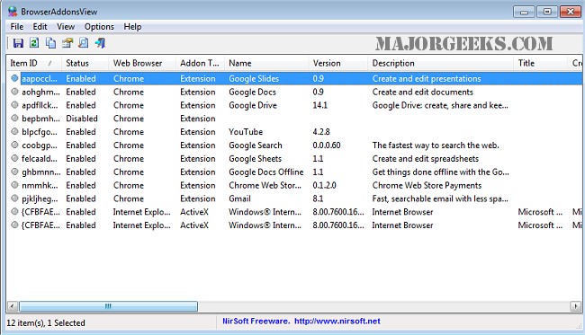
Task: Click the scrollbar left arrow
Action: tap(13, 306)
